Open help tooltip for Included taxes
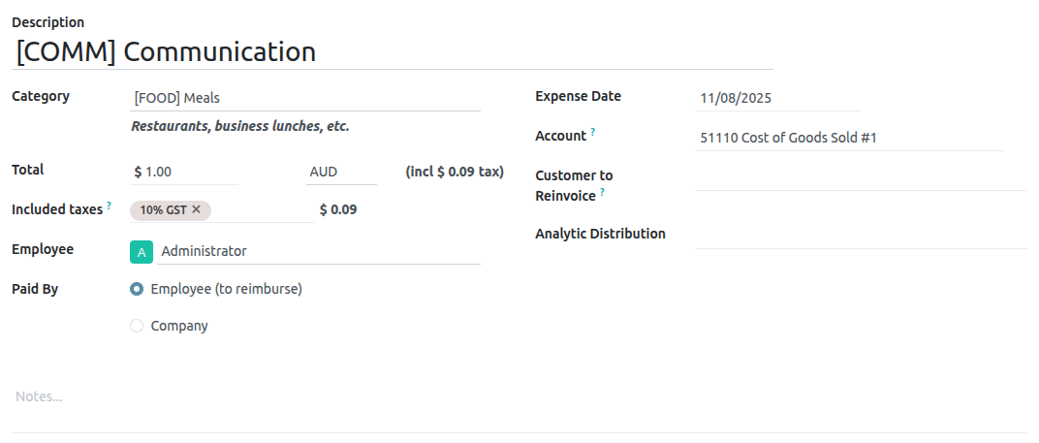The image size is (1039, 443). (x=109, y=206)
